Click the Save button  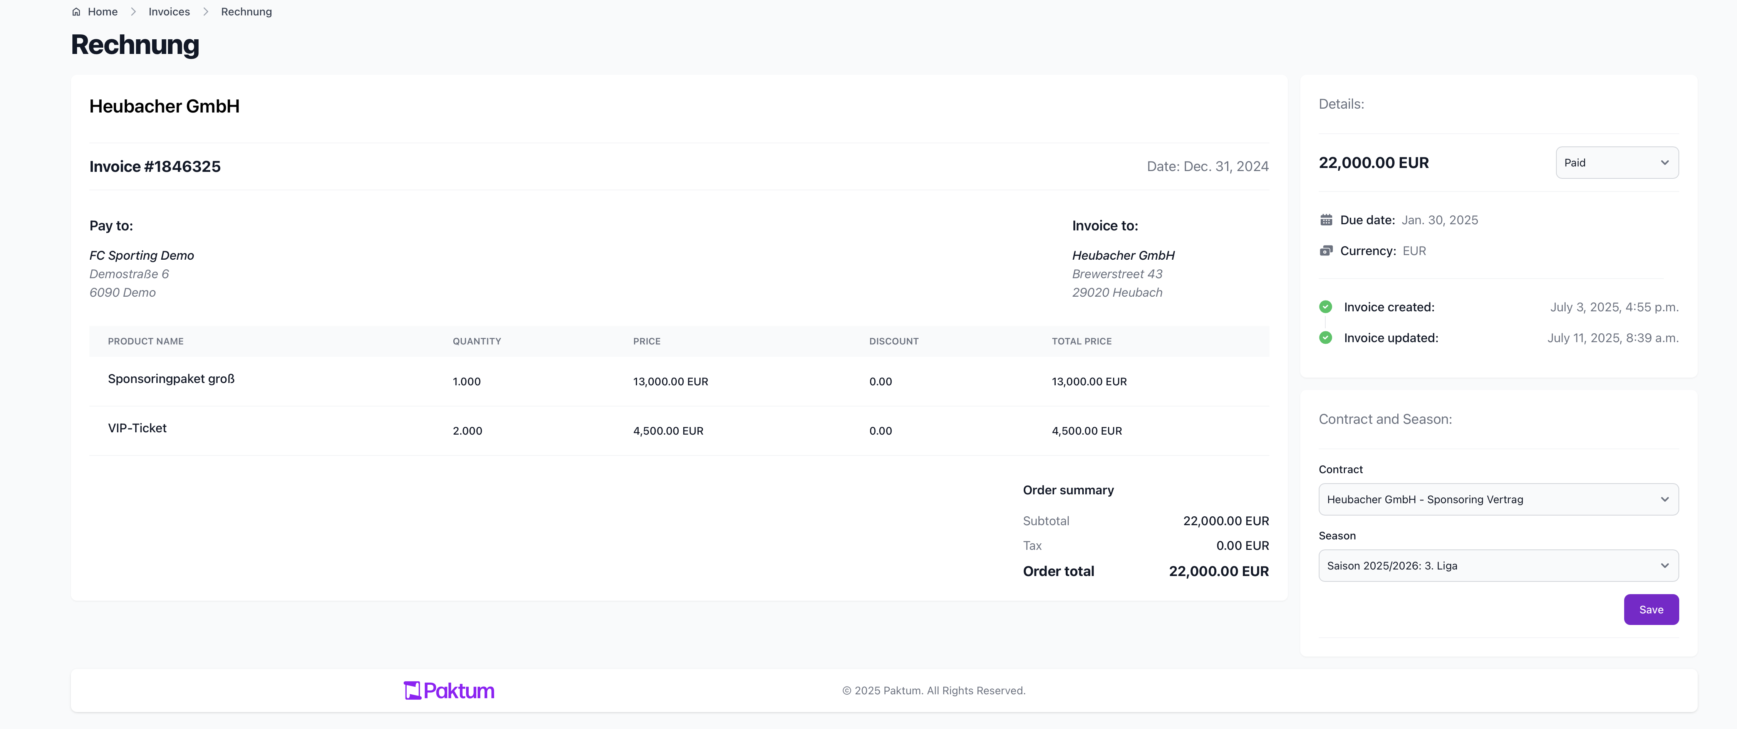pos(1651,610)
